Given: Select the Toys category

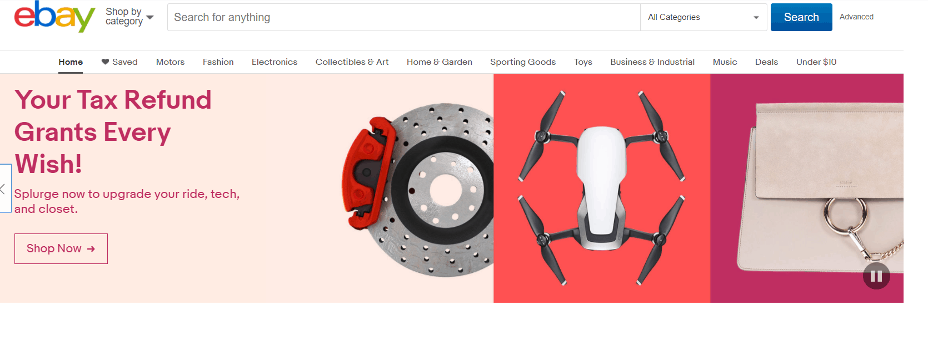Looking at the screenshot, I should click(583, 62).
